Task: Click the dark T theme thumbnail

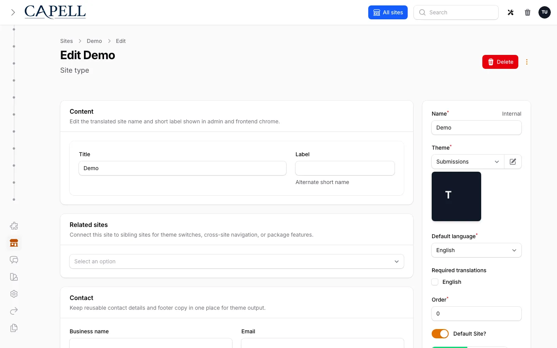Action: click(x=456, y=196)
